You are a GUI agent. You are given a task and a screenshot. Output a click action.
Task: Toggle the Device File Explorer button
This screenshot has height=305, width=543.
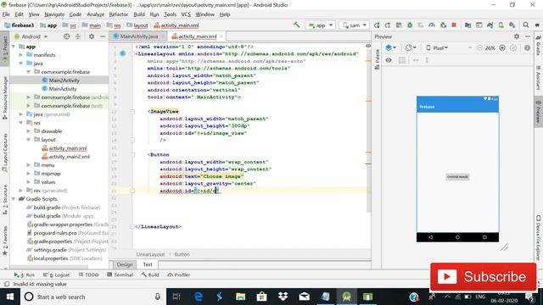point(538,237)
